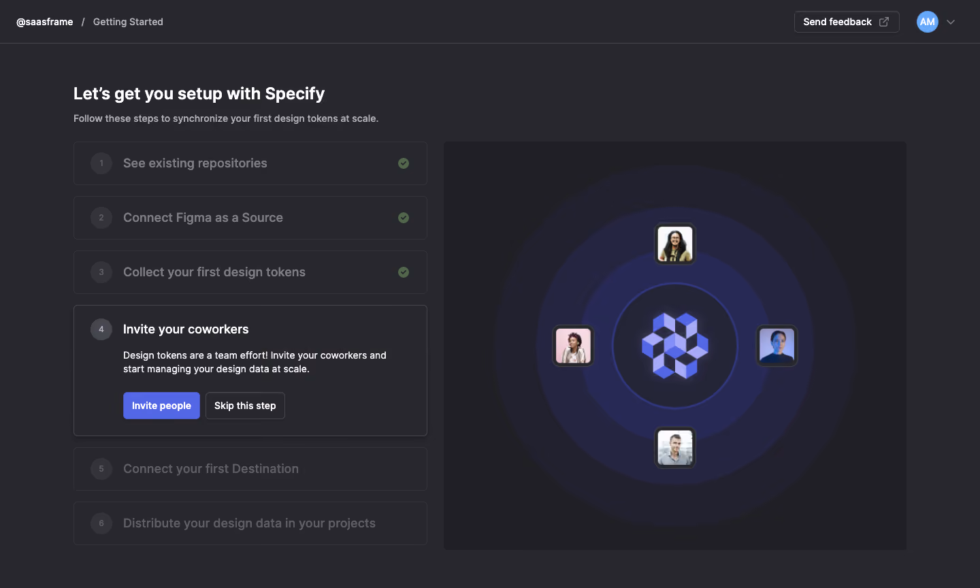Click the step 4 number badge
This screenshot has width=980, height=588.
[101, 329]
